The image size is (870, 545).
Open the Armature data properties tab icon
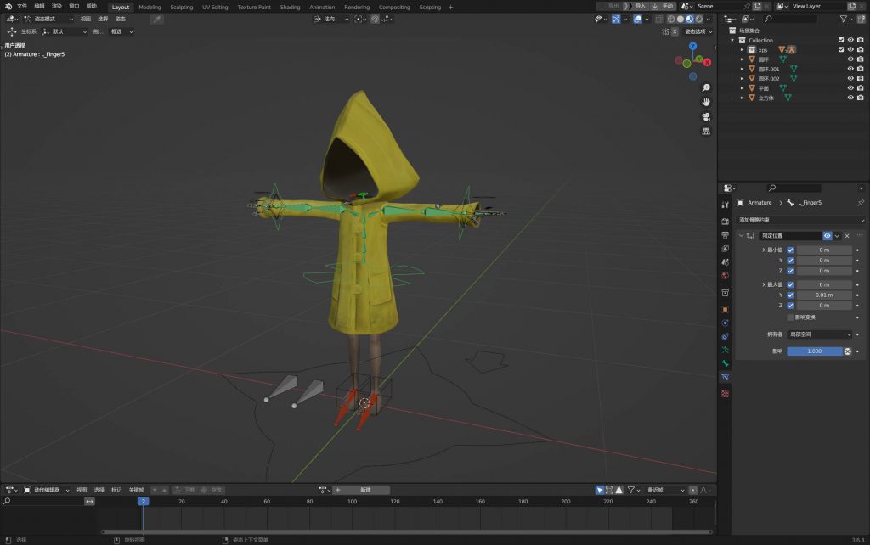tap(726, 350)
